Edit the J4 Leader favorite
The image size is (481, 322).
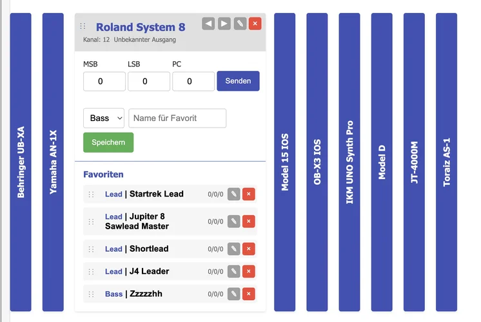pyautogui.click(x=233, y=272)
